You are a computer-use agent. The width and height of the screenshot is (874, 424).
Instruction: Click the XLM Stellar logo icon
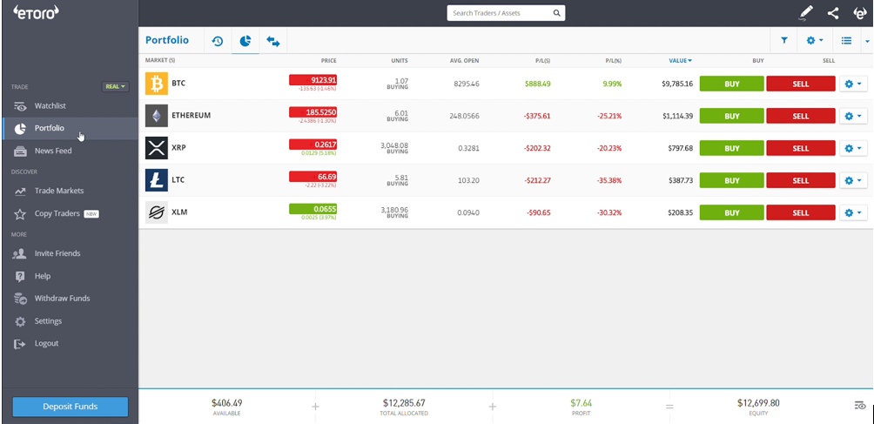click(157, 212)
